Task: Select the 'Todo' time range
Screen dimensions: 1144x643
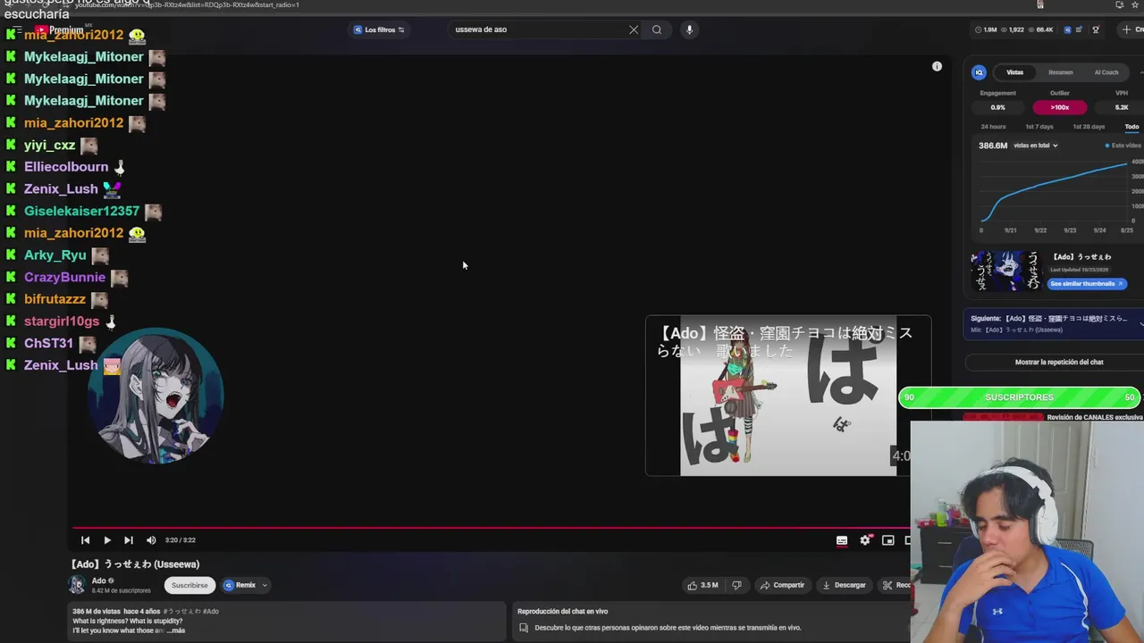Action: point(1131,127)
